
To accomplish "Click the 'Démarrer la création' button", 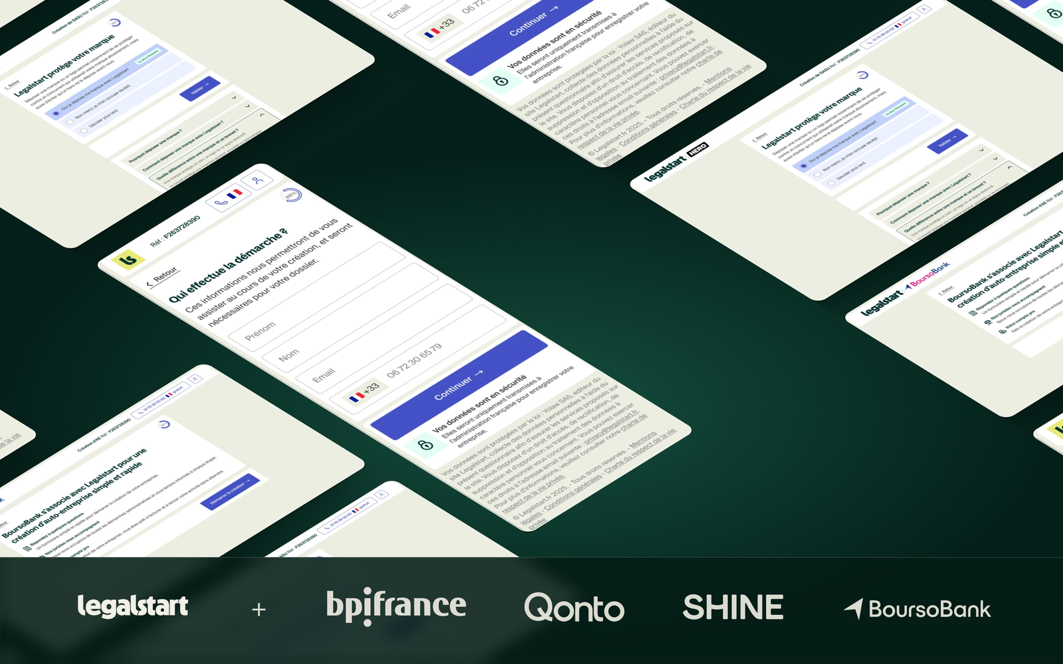I will (230, 492).
